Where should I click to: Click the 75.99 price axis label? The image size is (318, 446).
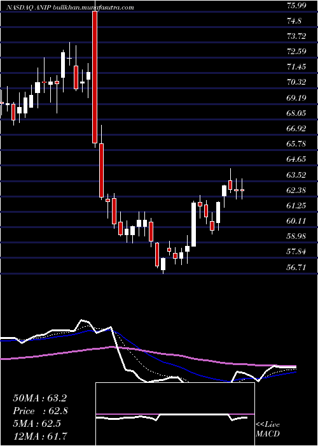point(297,5)
